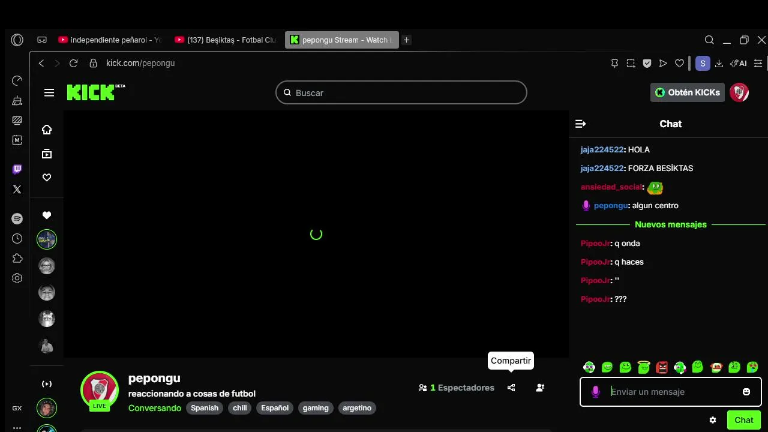Open GX Control speedometer icon
This screenshot has width=768, height=432.
[17, 80]
